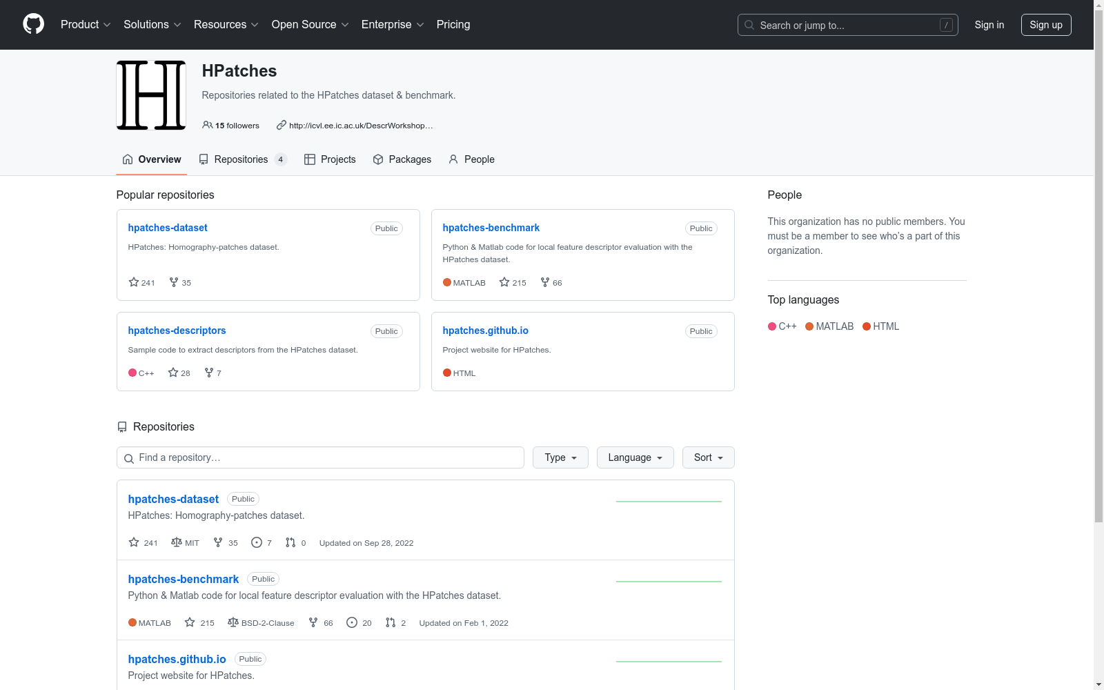This screenshot has width=1104, height=690.
Task: Switch to the Repositories tab
Action: pyautogui.click(x=243, y=159)
